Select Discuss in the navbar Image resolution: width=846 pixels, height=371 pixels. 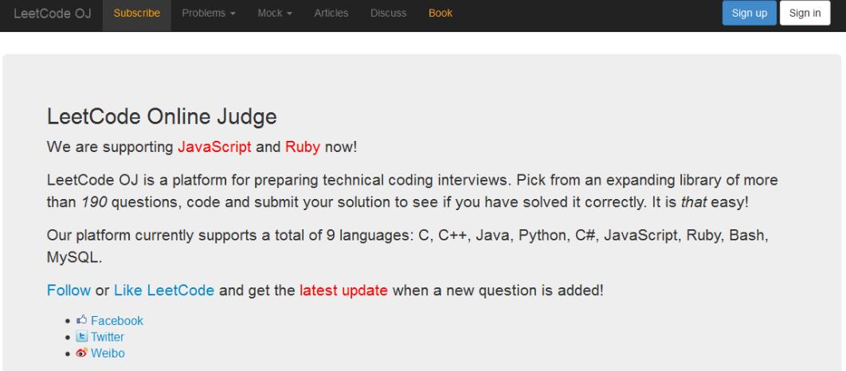coord(388,14)
